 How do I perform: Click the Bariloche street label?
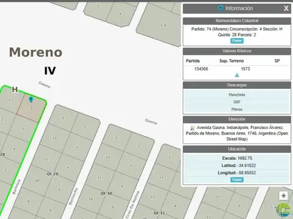pyautogui.click(x=73, y=196)
